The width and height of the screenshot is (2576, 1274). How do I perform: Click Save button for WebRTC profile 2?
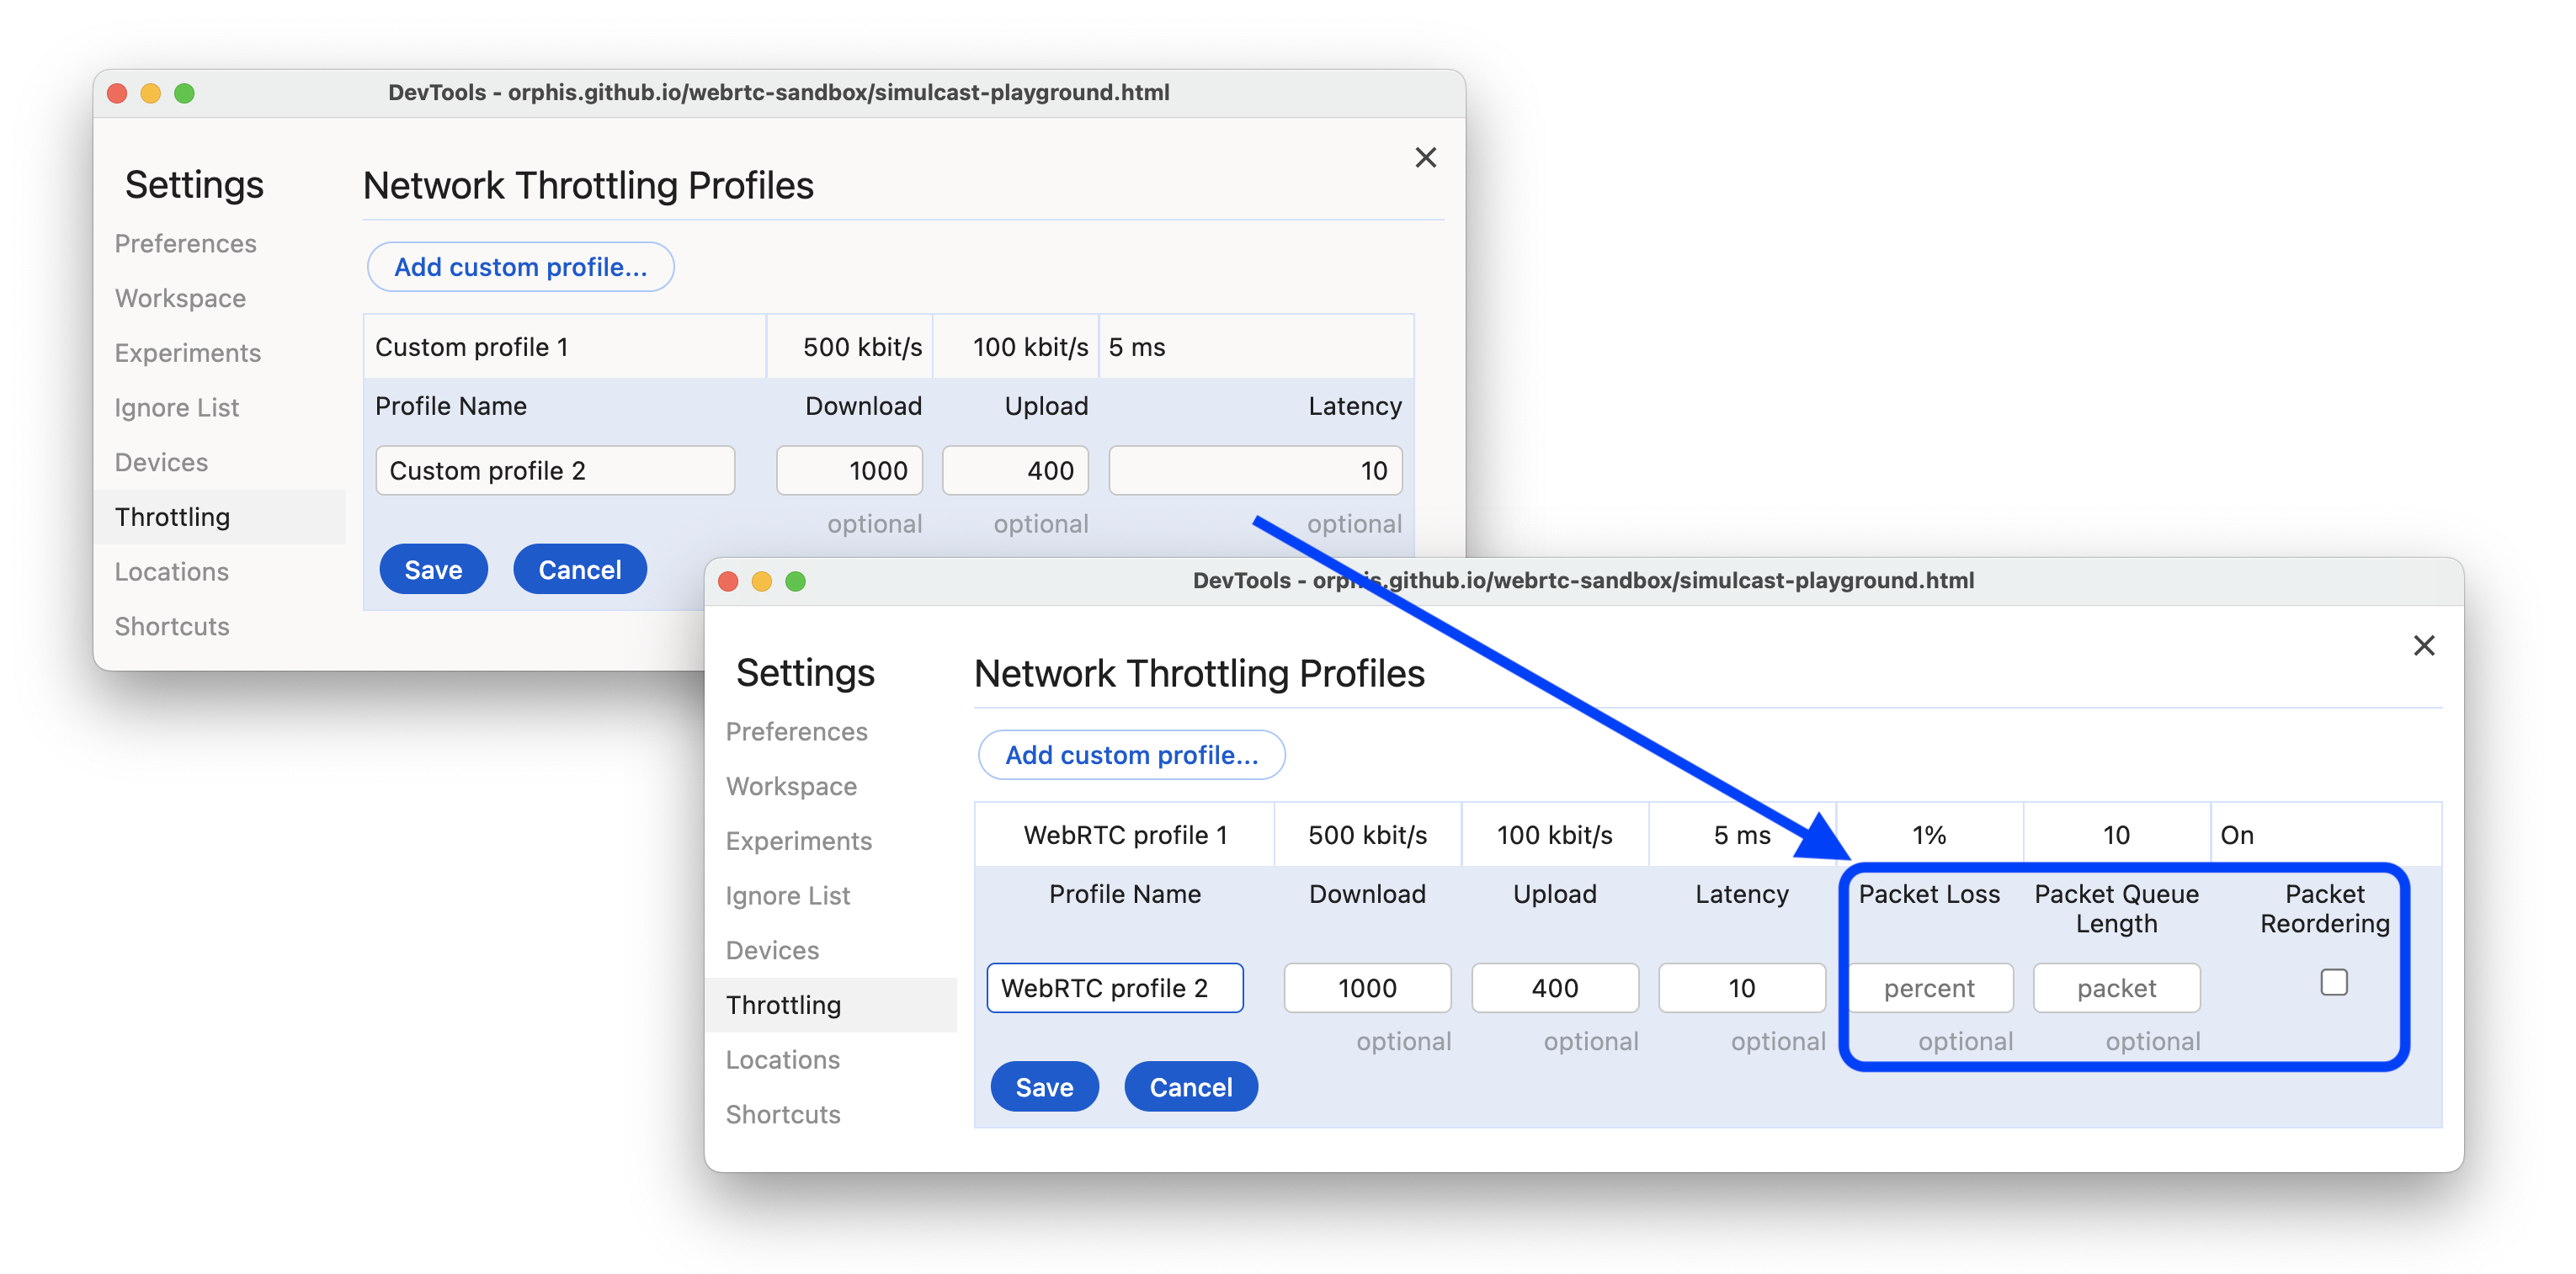(x=1043, y=1086)
